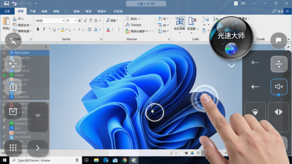Expand the underline style dropdown arrow
The image size is (292, 164).
(x=58, y=29)
